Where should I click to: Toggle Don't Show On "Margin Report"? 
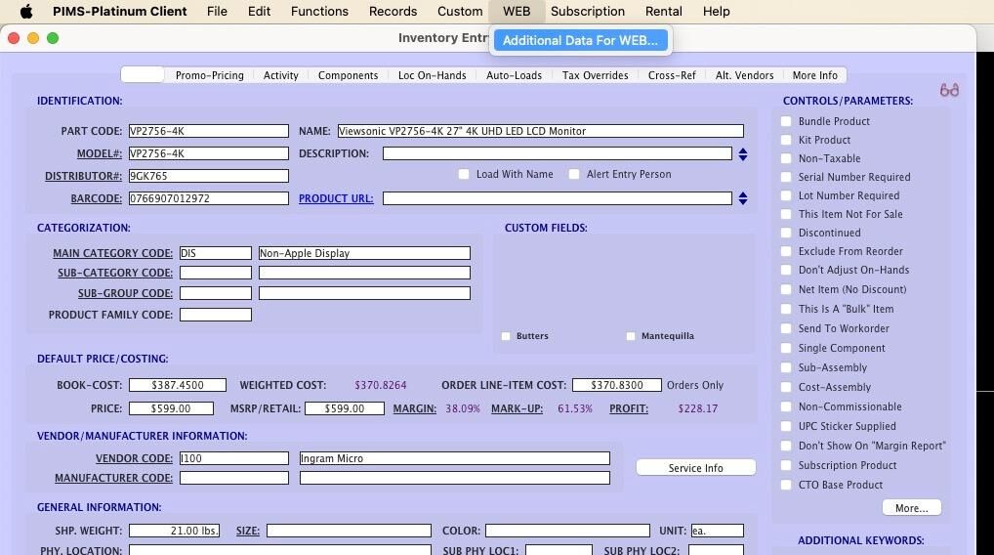786,446
